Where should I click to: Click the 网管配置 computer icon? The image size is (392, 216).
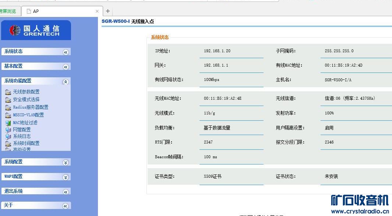pyautogui.click(x=8, y=130)
